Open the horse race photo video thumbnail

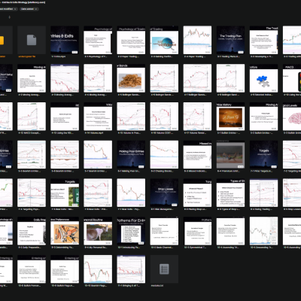230,154
